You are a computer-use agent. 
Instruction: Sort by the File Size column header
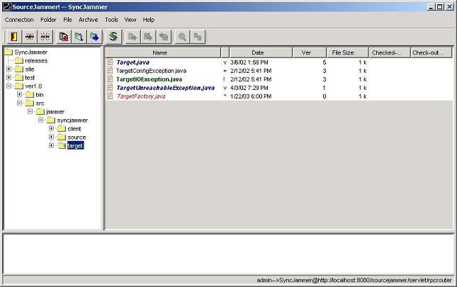pos(347,52)
